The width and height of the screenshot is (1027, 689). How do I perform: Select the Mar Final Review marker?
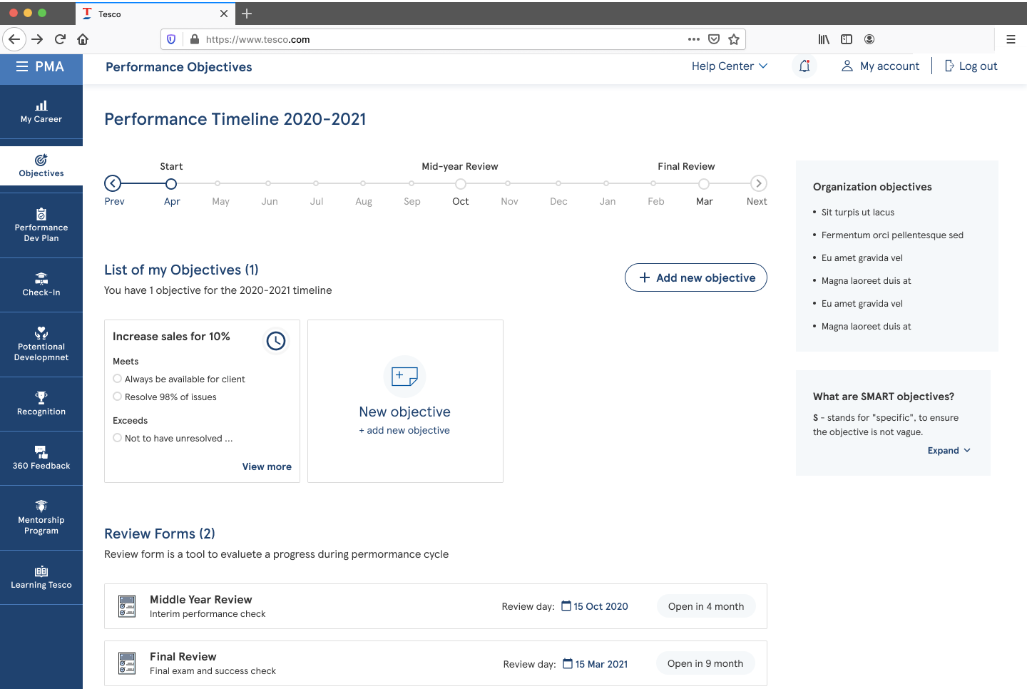click(704, 183)
